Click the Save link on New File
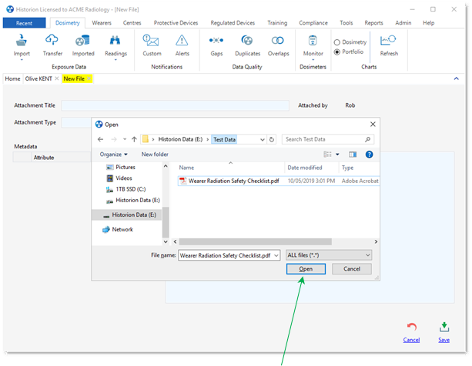This screenshot has width=472, height=366. [444, 340]
